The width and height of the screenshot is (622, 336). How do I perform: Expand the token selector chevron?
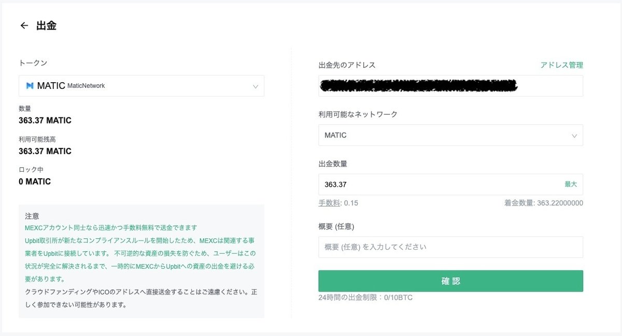click(256, 86)
